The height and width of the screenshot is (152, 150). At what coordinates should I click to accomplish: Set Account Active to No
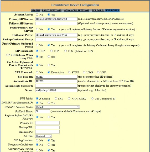tap(37, 15)
